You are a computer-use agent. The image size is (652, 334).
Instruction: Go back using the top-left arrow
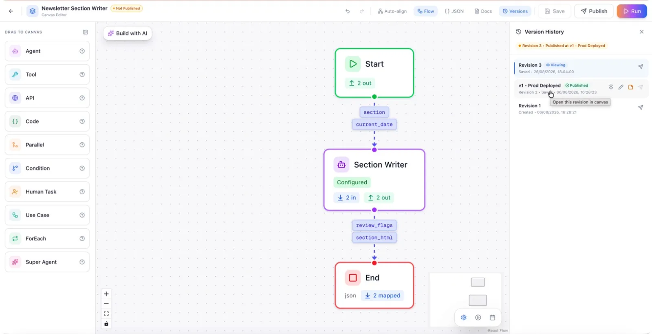11,11
